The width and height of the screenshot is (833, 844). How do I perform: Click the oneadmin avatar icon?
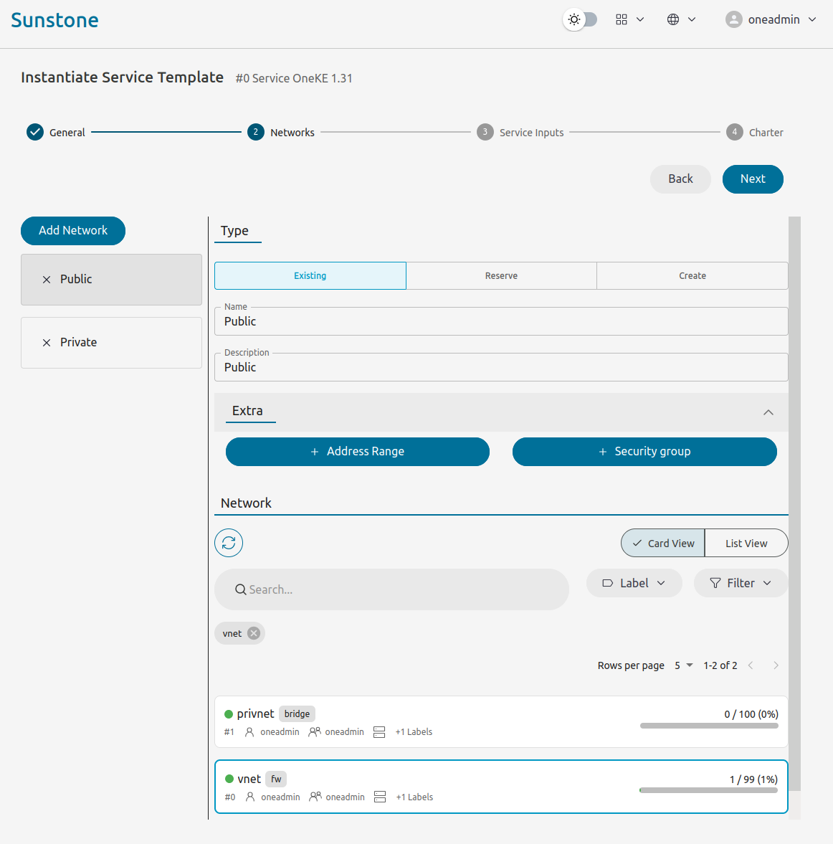click(733, 19)
